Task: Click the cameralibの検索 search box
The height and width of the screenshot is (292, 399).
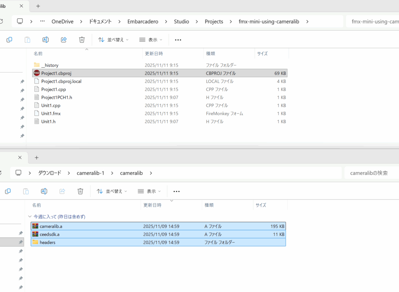Action: coord(370,173)
